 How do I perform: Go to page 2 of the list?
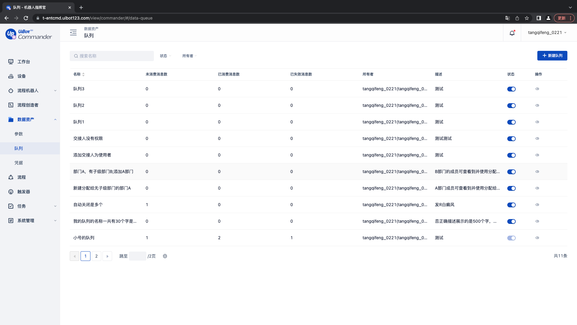(x=96, y=256)
